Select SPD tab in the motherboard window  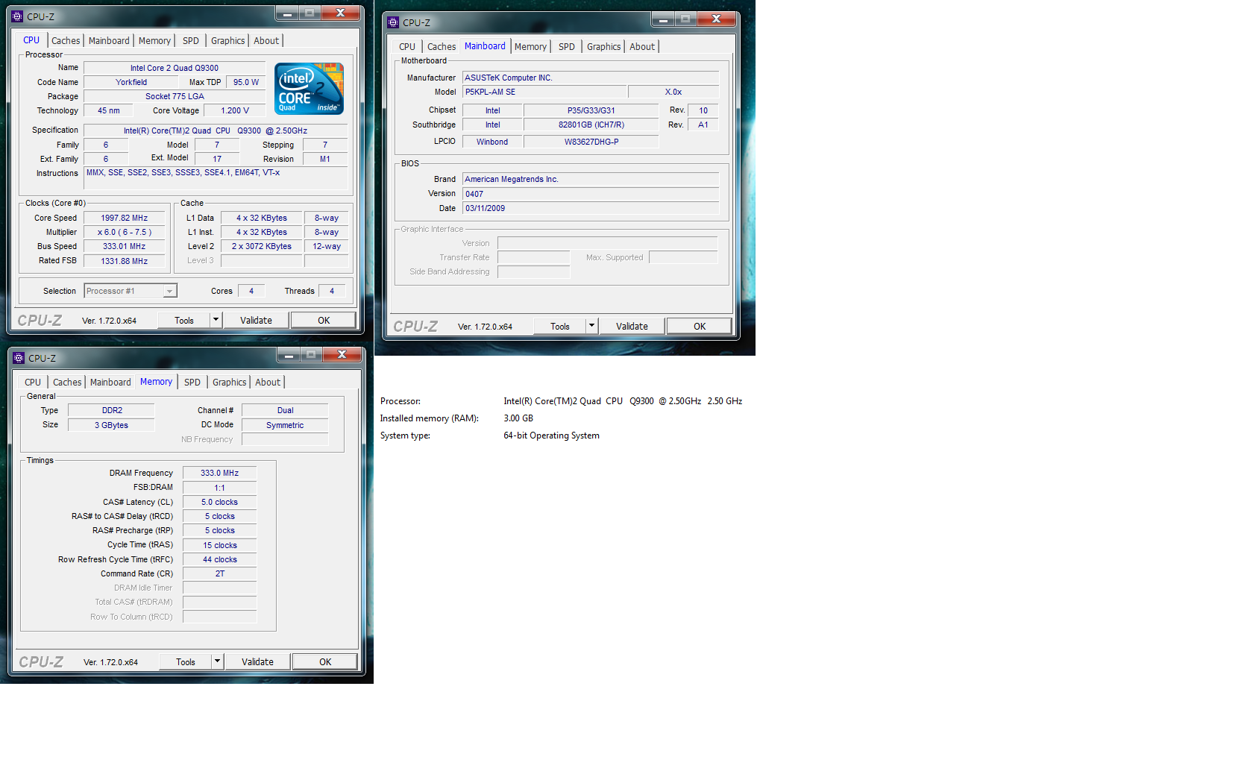(x=567, y=47)
